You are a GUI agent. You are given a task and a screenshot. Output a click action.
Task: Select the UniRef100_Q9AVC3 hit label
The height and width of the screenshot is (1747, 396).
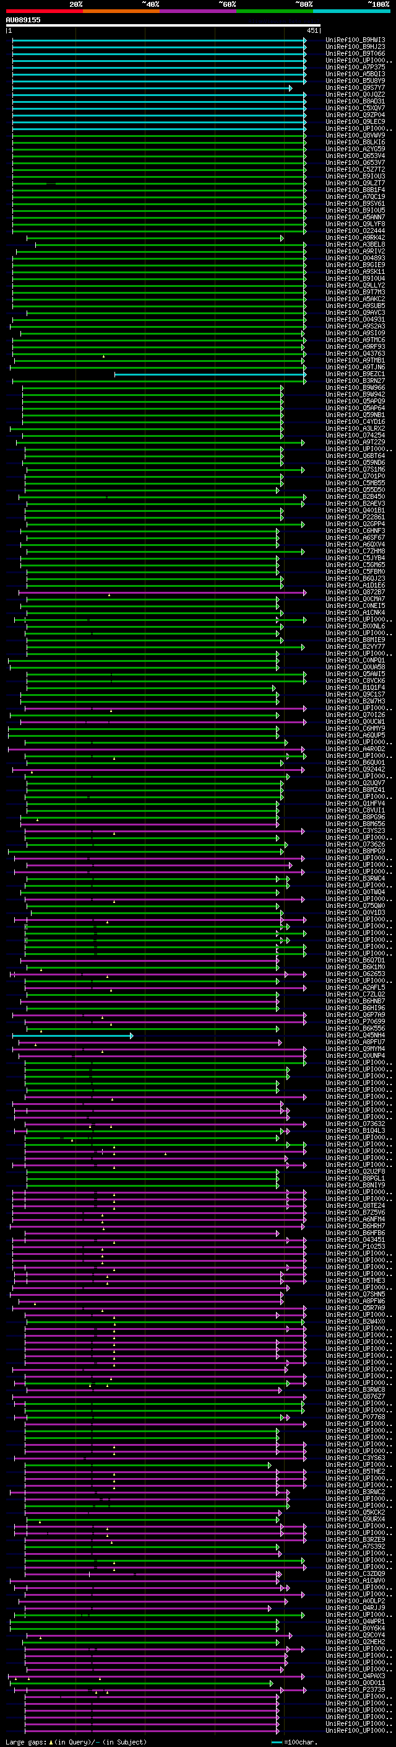pos(355,312)
